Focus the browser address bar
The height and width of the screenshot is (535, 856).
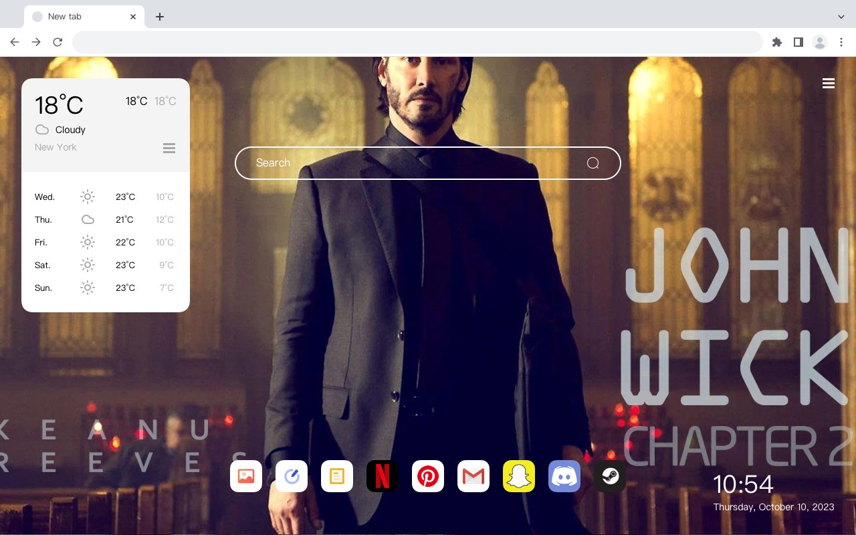pyautogui.click(x=417, y=42)
